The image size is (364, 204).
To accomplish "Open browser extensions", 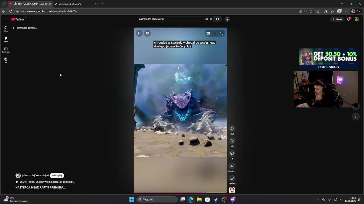I will [x=318, y=11].
